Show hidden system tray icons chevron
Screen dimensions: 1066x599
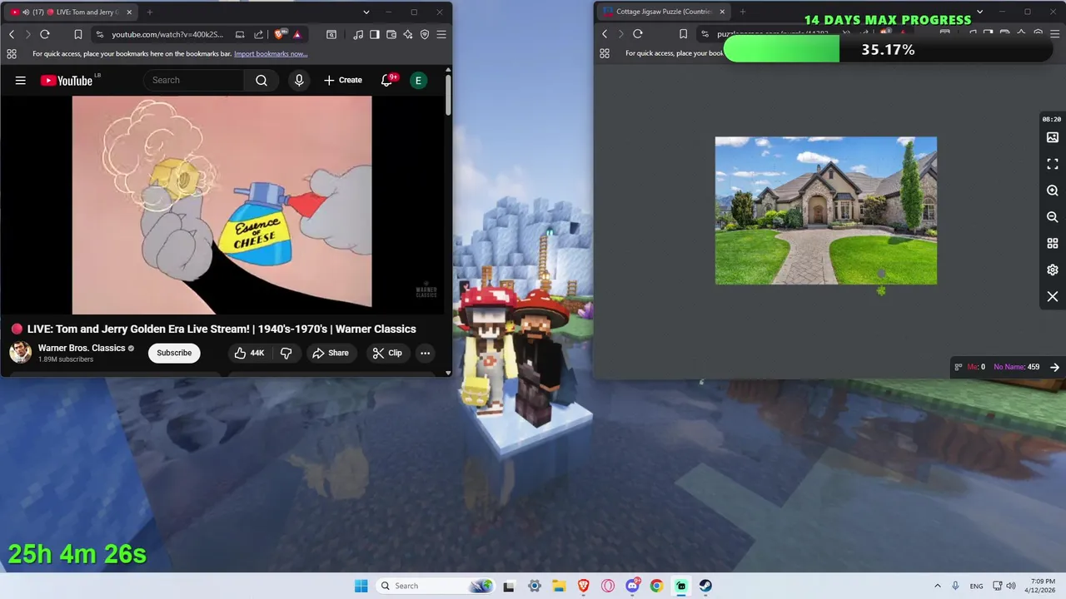tap(938, 586)
